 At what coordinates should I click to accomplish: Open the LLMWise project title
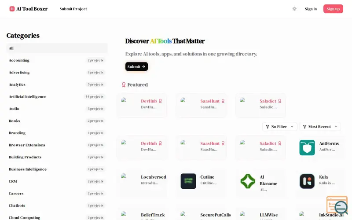click(x=269, y=215)
